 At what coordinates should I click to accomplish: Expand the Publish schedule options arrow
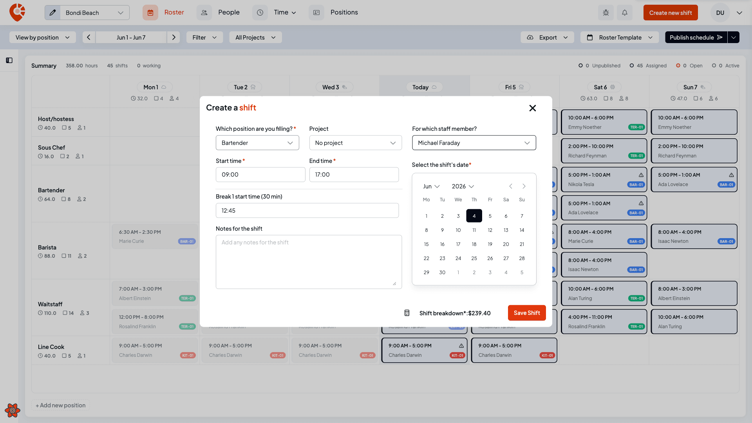pyautogui.click(x=734, y=37)
